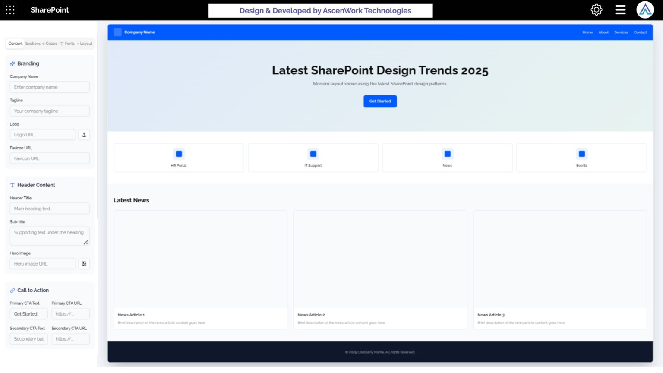The height and width of the screenshot is (373, 663).
Task: Click the News quick link icon
Action: tap(447, 154)
